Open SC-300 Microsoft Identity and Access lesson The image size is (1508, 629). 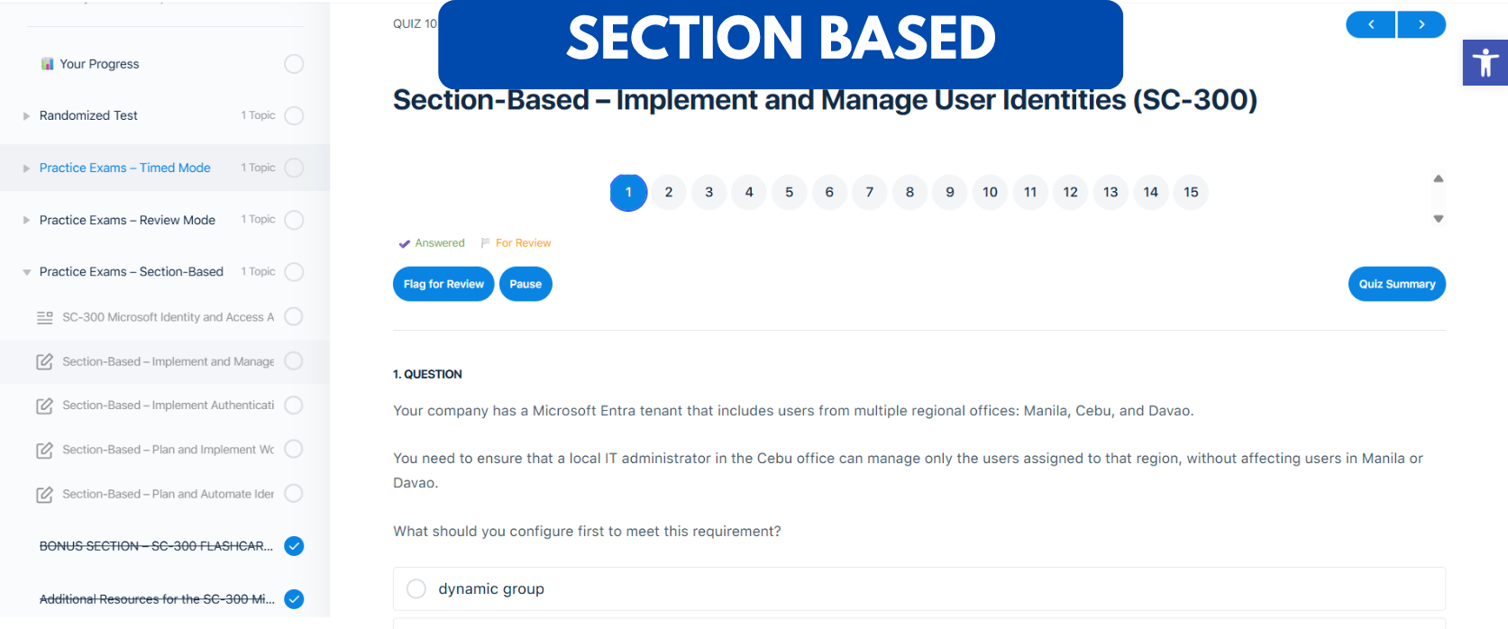point(169,317)
